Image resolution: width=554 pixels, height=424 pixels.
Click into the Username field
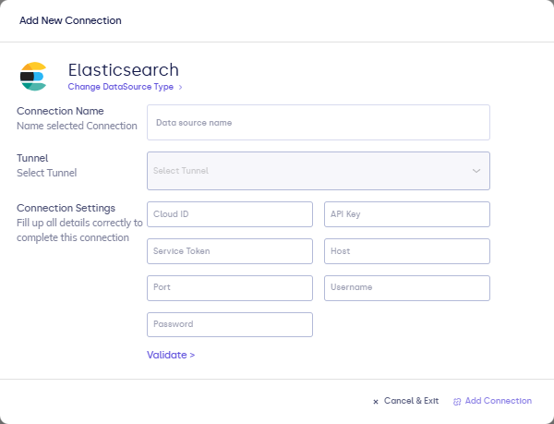[407, 288]
